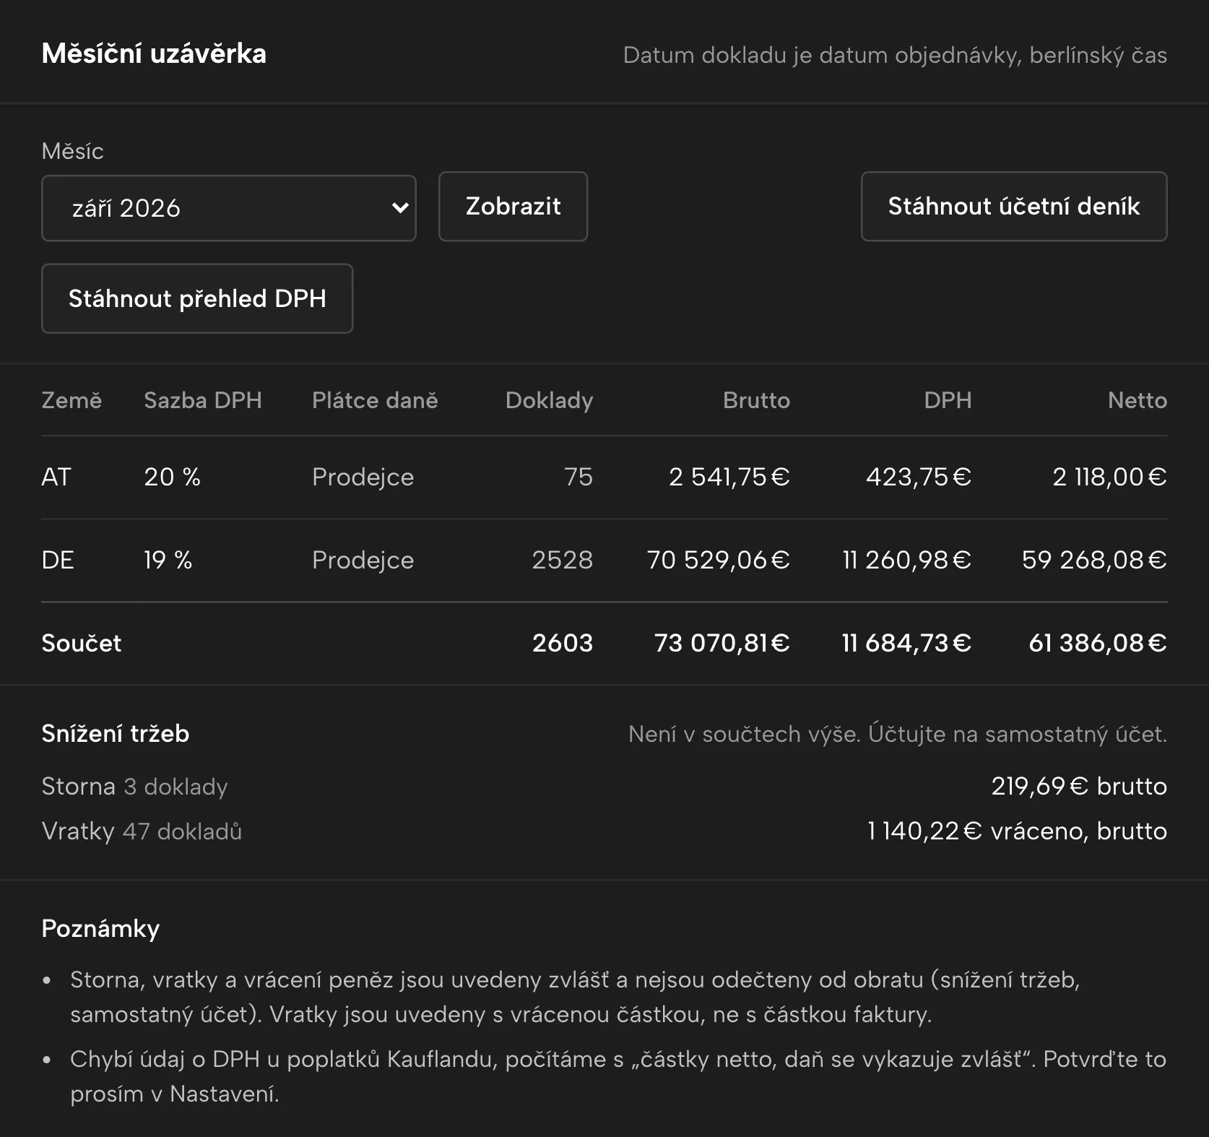Click the 19 % tax rate cell
1209x1137 pixels.
point(168,560)
